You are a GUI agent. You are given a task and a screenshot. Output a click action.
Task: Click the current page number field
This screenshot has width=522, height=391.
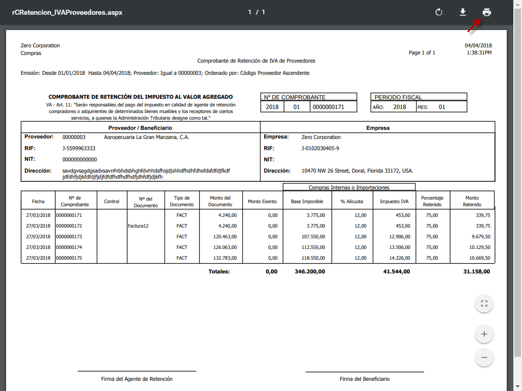[x=250, y=12]
